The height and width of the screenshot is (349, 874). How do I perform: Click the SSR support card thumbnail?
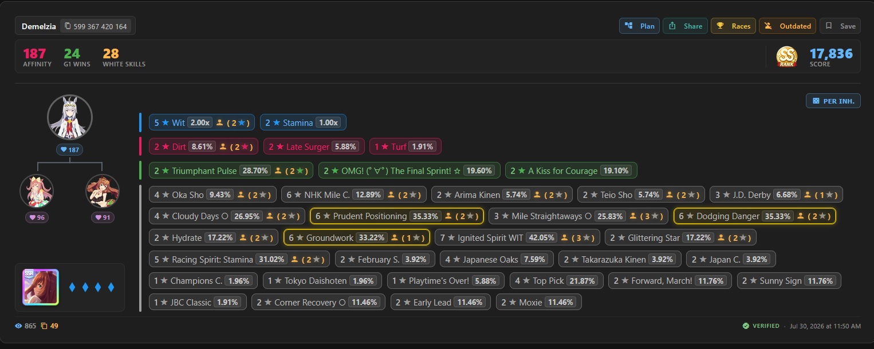(40, 287)
